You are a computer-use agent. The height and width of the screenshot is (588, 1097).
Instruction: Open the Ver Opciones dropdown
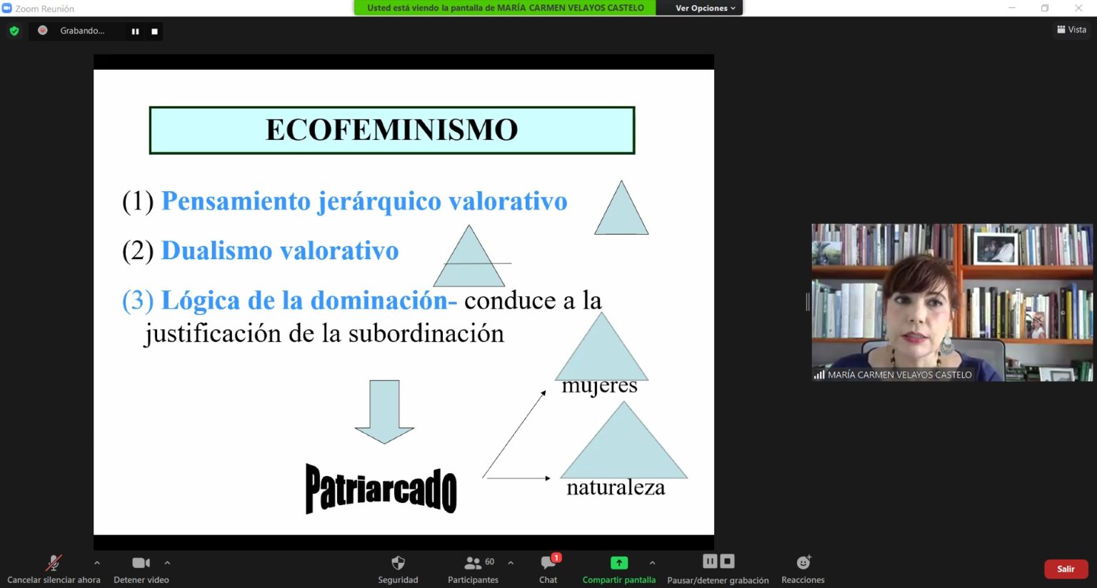click(x=705, y=8)
